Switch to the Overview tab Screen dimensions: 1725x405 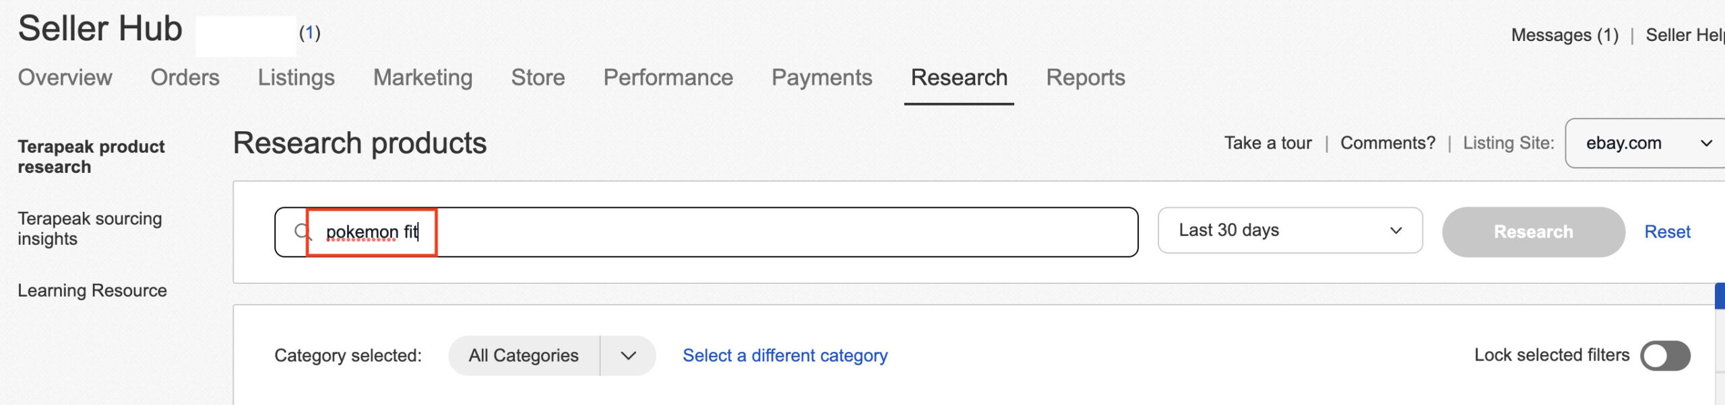pyautogui.click(x=65, y=78)
